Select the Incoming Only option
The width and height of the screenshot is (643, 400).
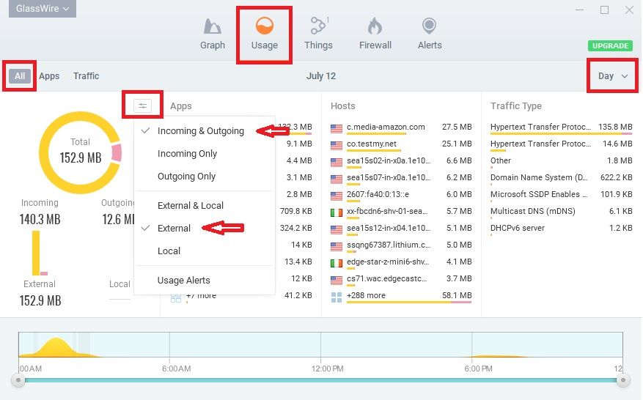tap(187, 154)
